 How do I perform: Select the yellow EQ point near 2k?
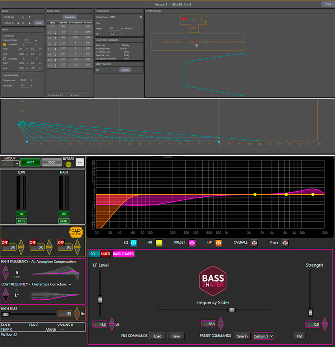click(255, 194)
